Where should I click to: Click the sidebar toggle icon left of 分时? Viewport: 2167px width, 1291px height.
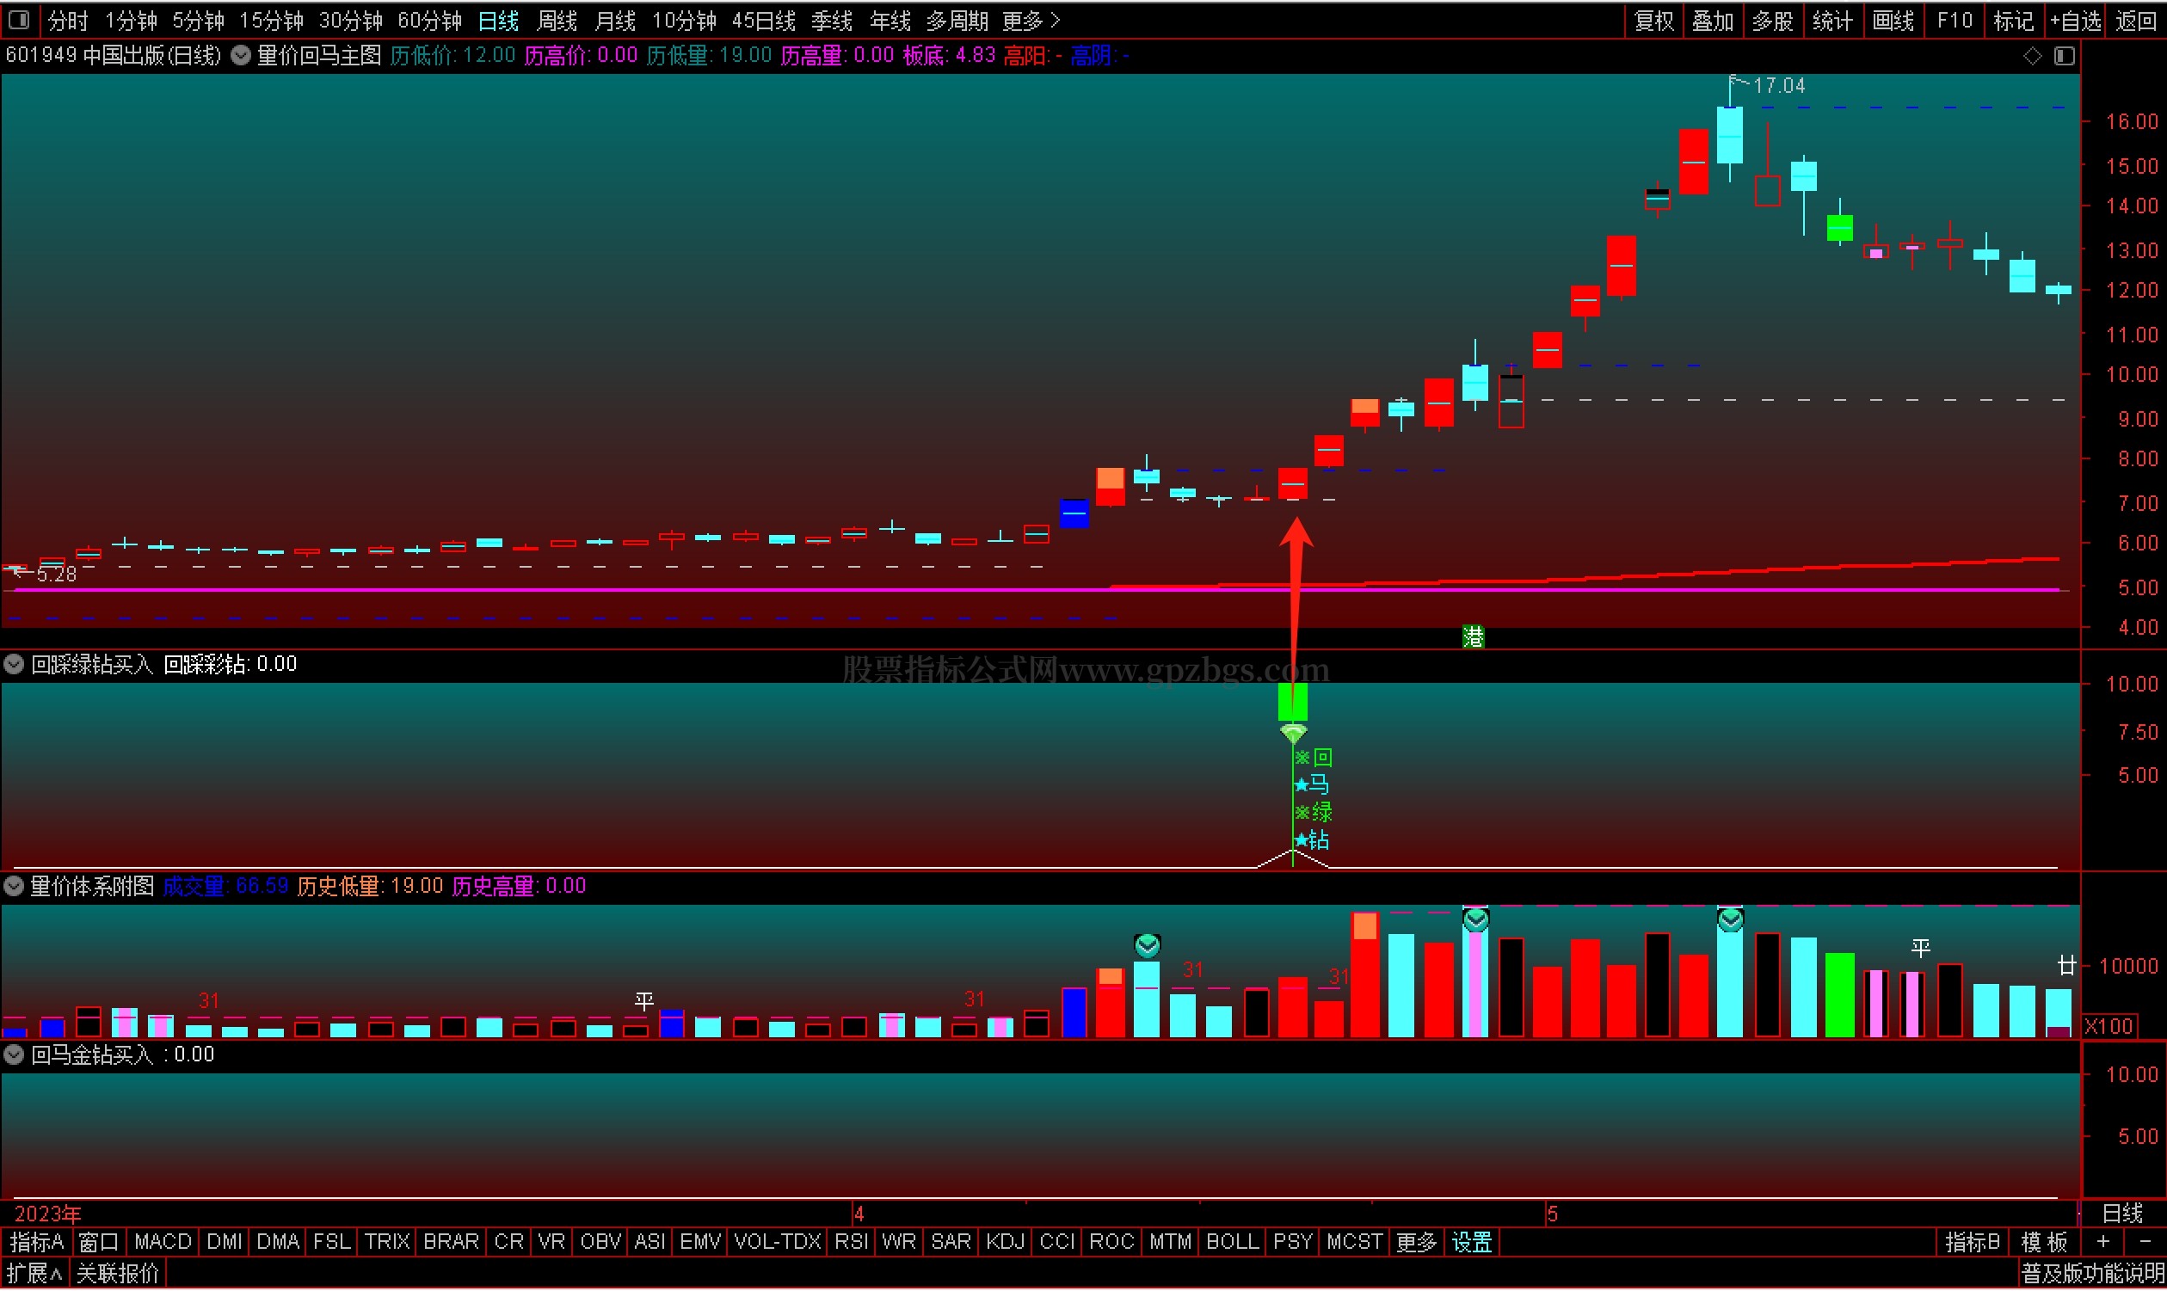tap(19, 19)
